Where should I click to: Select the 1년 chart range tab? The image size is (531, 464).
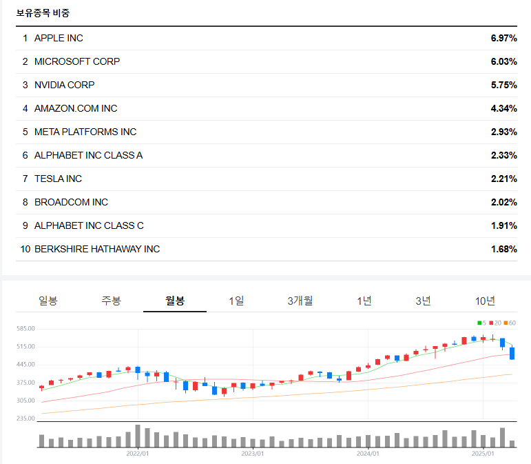click(x=364, y=301)
